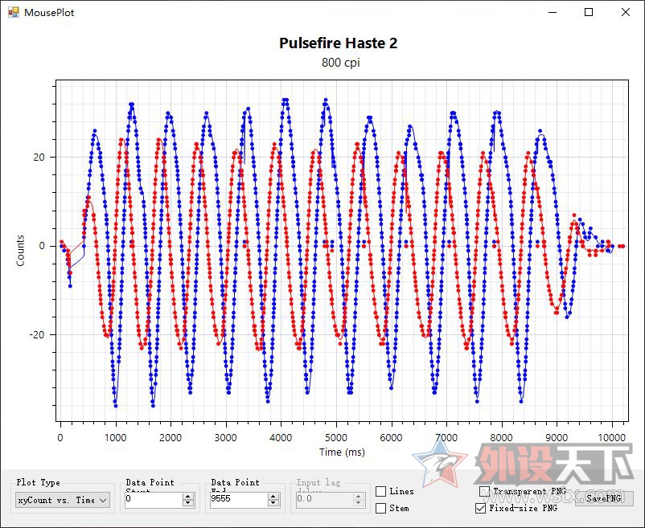Image resolution: width=645 pixels, height=528 pixels.
Task: Uncheck the Fixed-size PNG option
Action: click(x=480, y=508)
